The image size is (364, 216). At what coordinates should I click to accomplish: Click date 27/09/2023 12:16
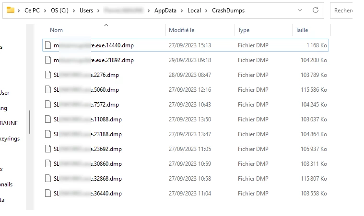190,90
